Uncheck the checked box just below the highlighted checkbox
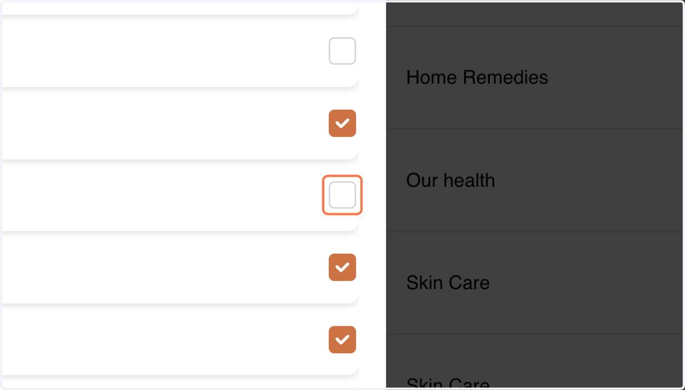This screenshot has height=390, width=685. [x=342, y=267]
